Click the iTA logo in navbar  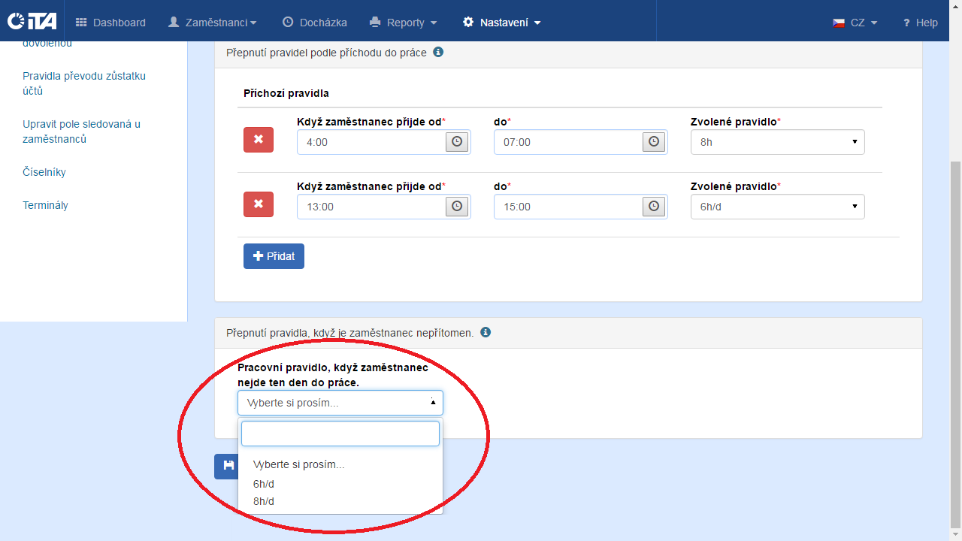coord(32,22)
